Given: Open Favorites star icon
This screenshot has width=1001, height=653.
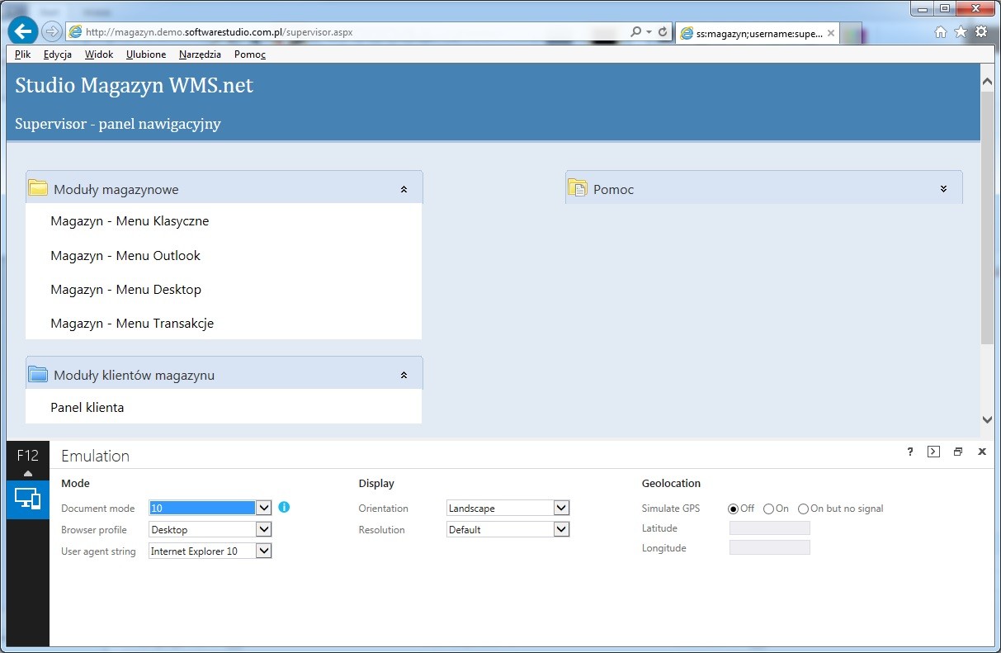Looking at the screenshot, I should [961, 32].
